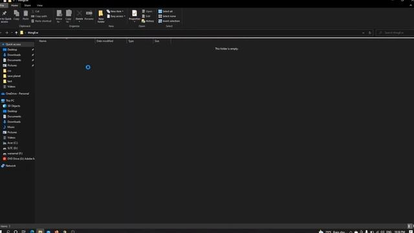Screen dimensions: 414x233
Task: Click the File Explorer taskbar icon
Action: (40, 232)
